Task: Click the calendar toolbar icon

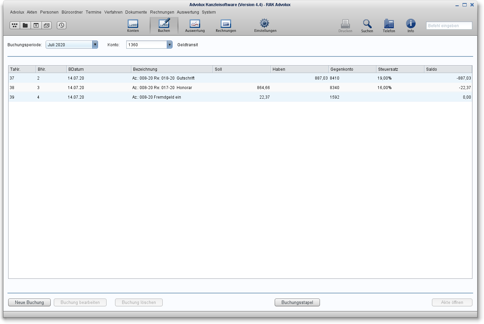Action: [36, 25]
